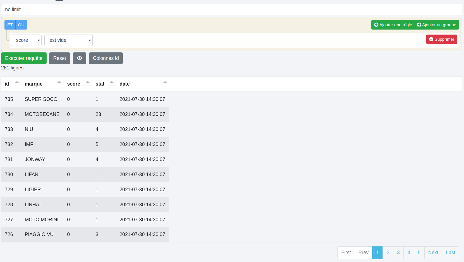Switch condition to OU
464x262 pixels.
click(21, 25)
